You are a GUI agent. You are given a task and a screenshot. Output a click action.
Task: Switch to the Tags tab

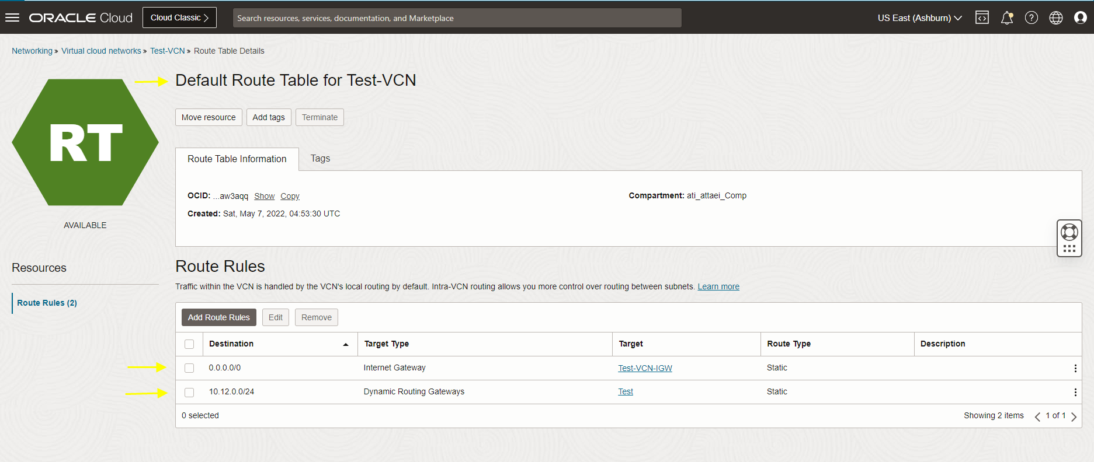pyautogui.click(x=320, y=159)
